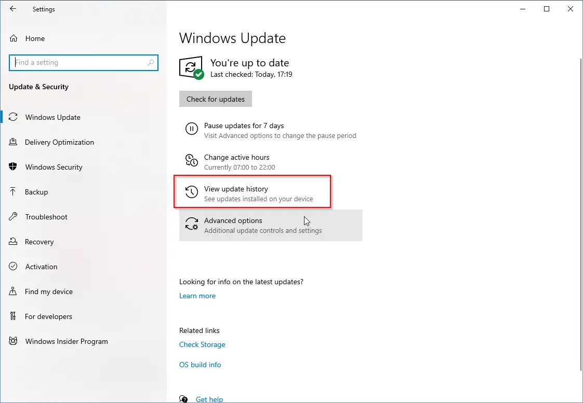Screen dimensions: 583x403
Task: Click the Advanced options gear-sync icon
Action: tap(192, 224)
